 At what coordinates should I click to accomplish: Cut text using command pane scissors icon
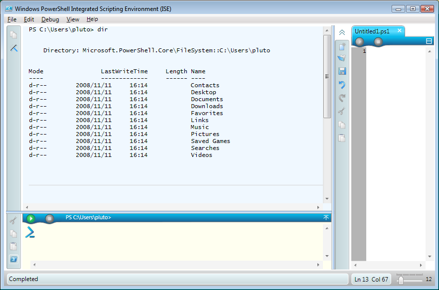(x=13, y=221)
